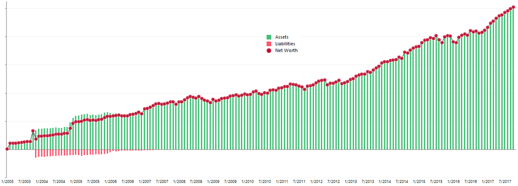Viewport: 518px width, 186px height.
Task: Click the 7/2017 x-axis label
Action: pyautogui.click(x=505, y=182)
